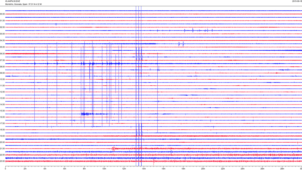302x170 pixels.
Task: Click the 4m axis tick label
Action: pyautogui.click(x=45, y=169)
